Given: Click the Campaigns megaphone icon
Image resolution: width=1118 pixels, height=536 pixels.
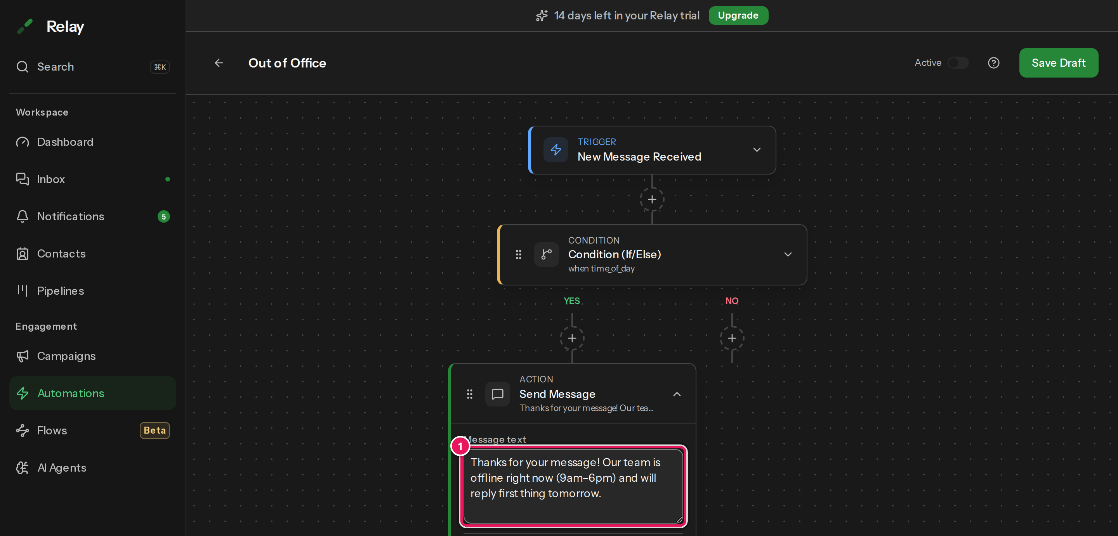Looking at the screenshot, I should pos(22,356).
